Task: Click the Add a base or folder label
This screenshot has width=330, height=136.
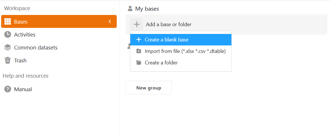Action: click(x=169, y=24)
